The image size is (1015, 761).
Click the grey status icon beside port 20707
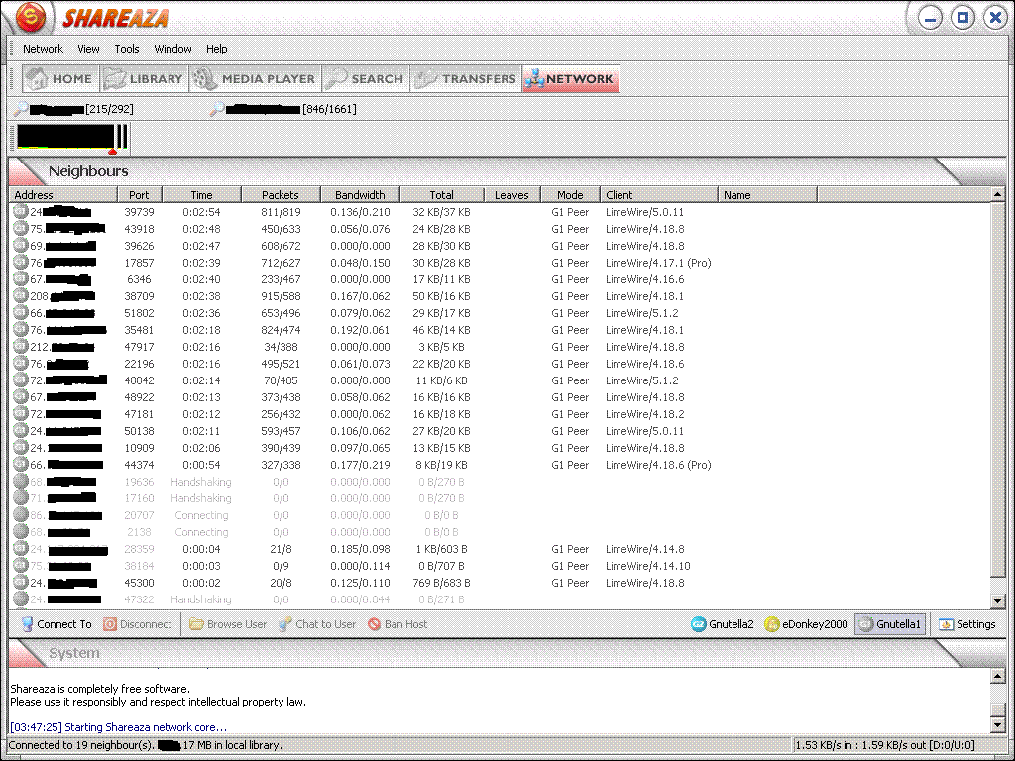click(21, 514)
